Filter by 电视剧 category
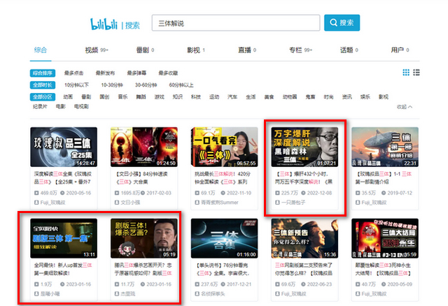Image resolution: width=448 pixels, height=306 pixels. 81,106
